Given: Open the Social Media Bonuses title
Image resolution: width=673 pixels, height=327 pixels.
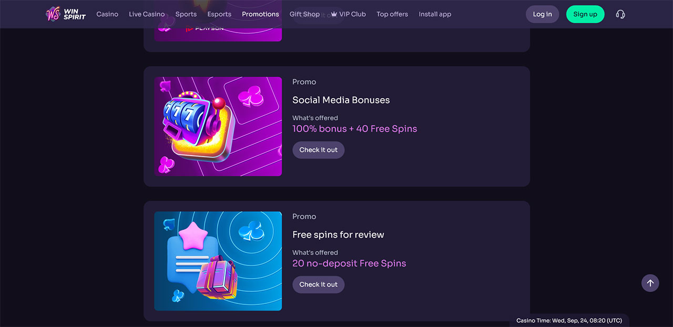Looking at the screenshot, I should click(x=341, y=100).
